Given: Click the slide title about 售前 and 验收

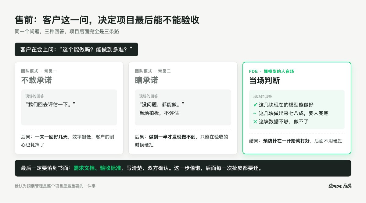Looking at the screenshot, I should tap(107, 20).
